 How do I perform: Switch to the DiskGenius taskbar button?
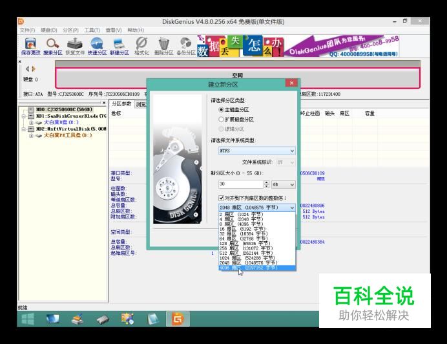[x=178, y=319]
